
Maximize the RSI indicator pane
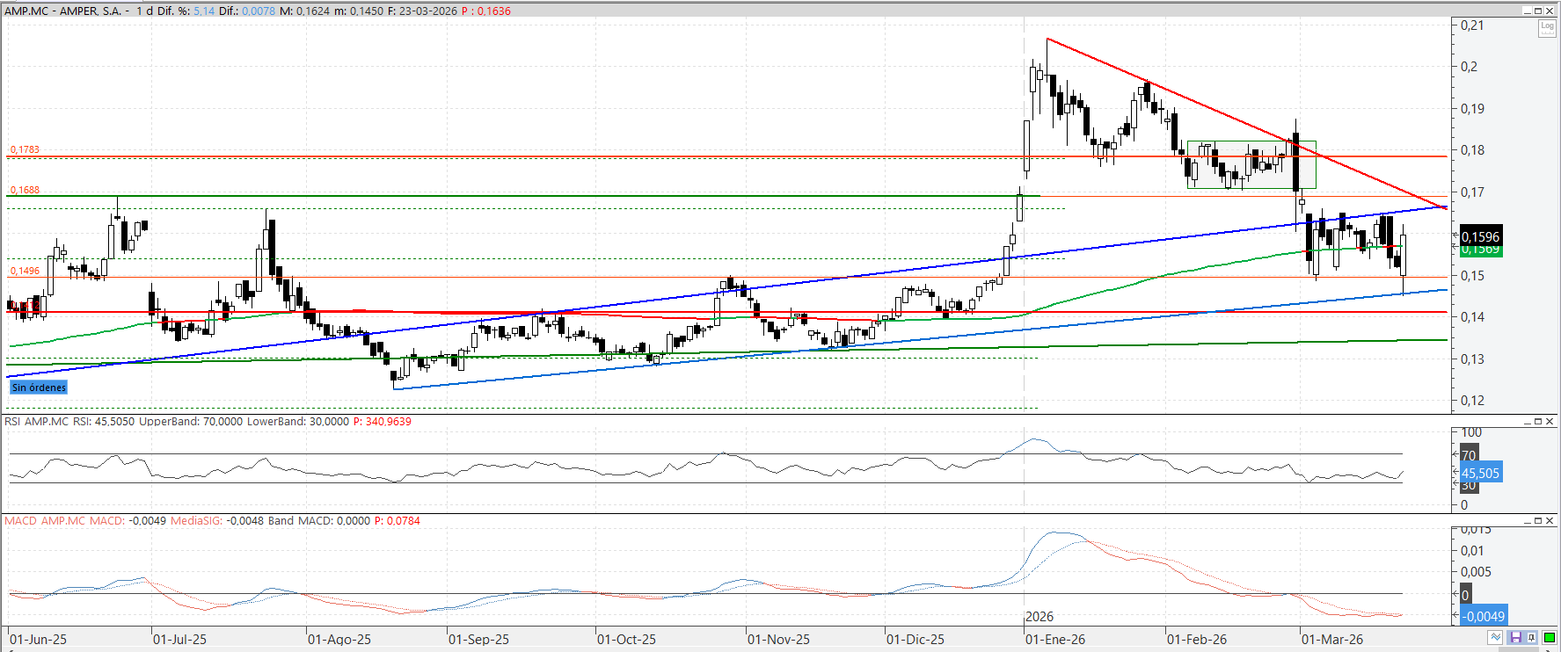[x=1538, y=422]
